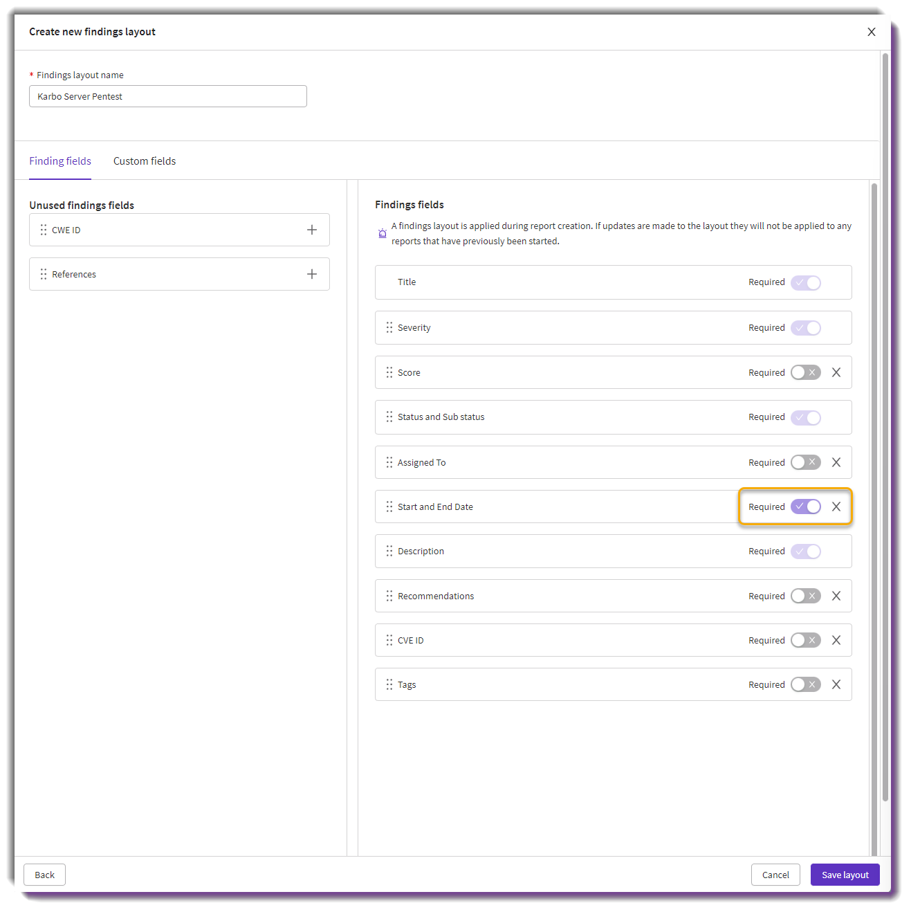
Task: Select the Finding fields tab
Action: point(60,161)
